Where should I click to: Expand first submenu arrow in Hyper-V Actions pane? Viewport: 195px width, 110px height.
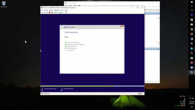(158, 18)
